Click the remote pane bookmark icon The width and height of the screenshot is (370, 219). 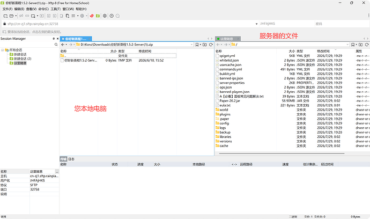(x=353, y=45)
